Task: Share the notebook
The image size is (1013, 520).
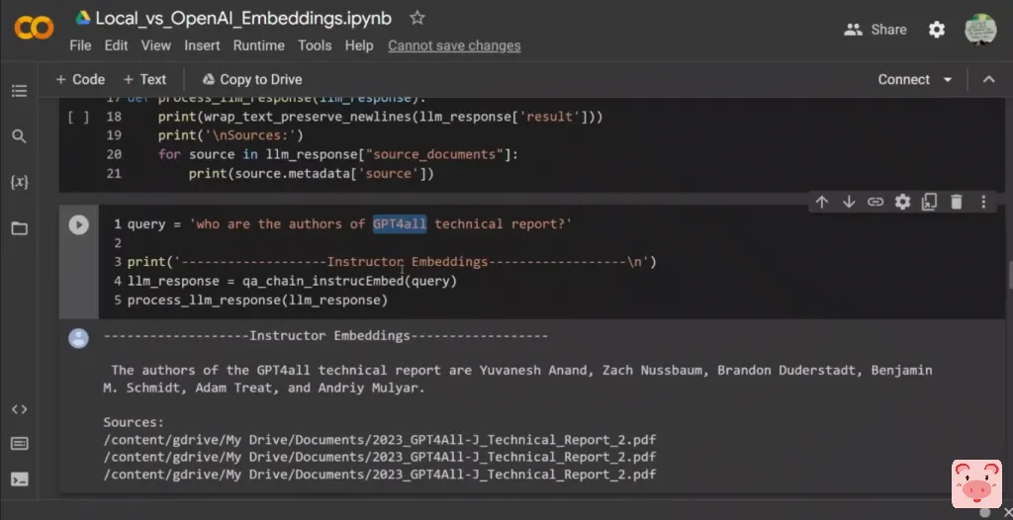Action: point(875,30)
